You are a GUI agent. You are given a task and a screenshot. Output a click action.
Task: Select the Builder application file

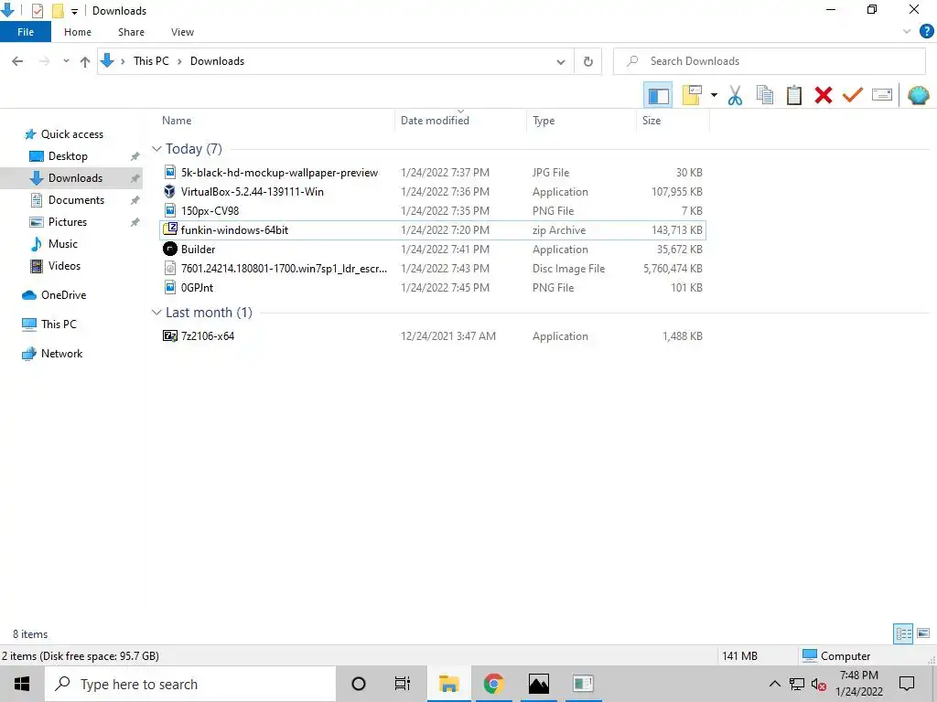tap(433, 249)
